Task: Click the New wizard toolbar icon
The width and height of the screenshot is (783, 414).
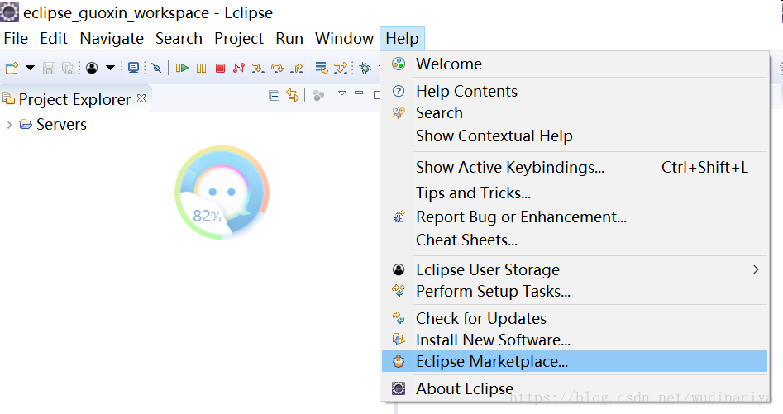Action: (x=12, y=68)
